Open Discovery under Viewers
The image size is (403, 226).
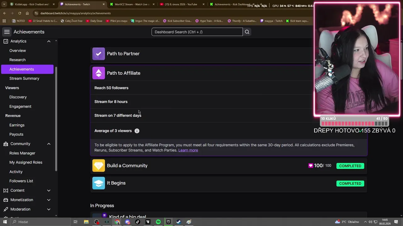(18, 97)
